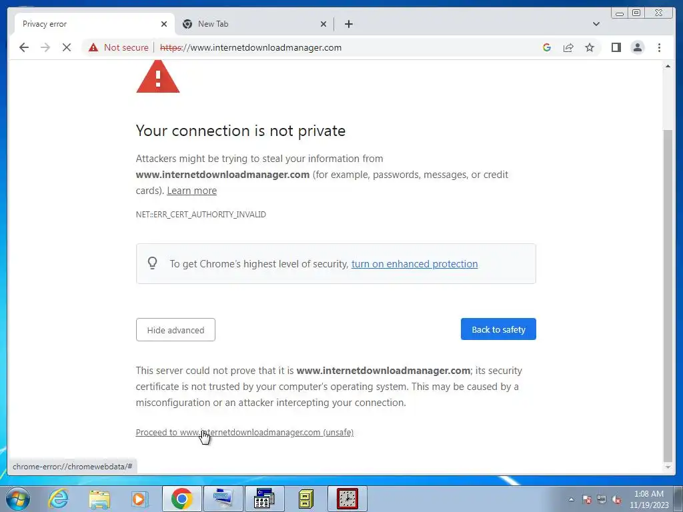Click turn on enhanced protection link
This screenshot has height=512, width=683.
click(x=414, y=264)
